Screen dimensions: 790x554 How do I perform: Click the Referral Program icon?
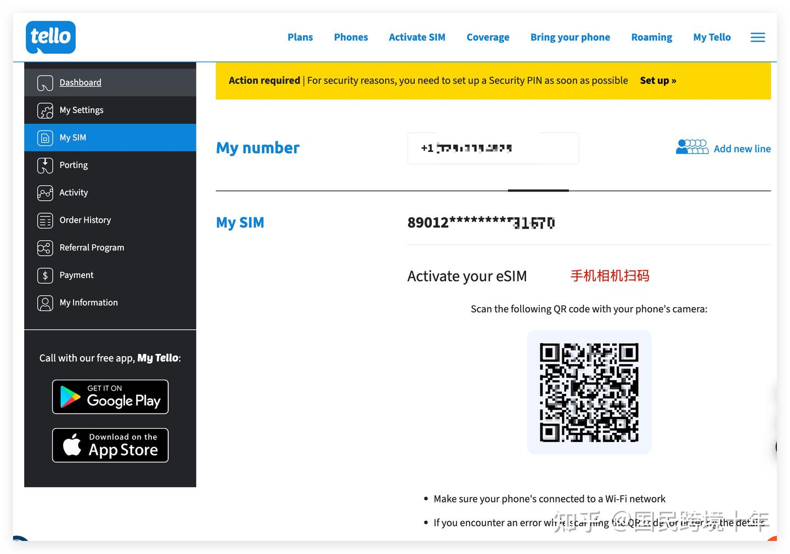(45, 248)
